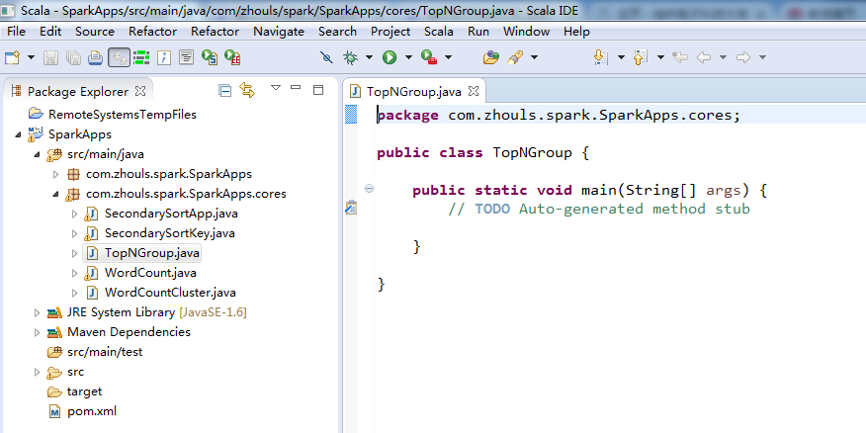
Task: Collapse the src/main/java source folder
Action: (x=37, y=154)
